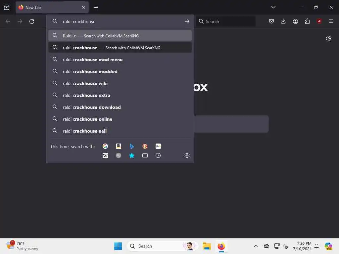The height and width of the screenshot is (254, 339).
Task: Search with eBay one-off engine icon
Action: [158, 146]
